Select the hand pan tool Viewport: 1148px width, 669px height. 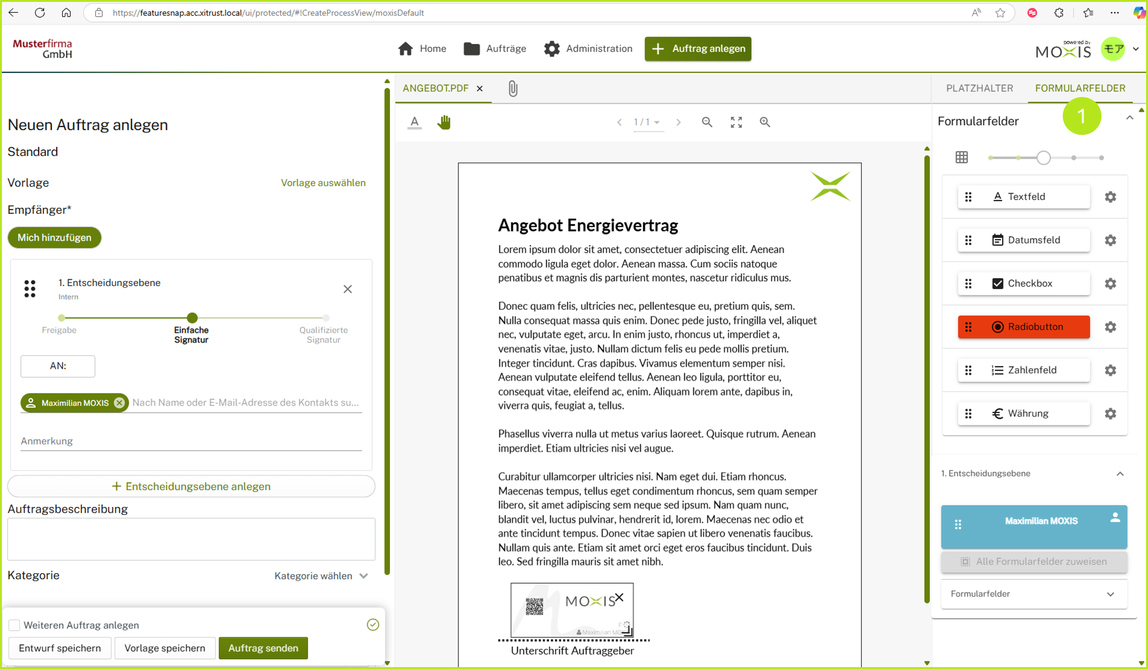coord(444,122)
